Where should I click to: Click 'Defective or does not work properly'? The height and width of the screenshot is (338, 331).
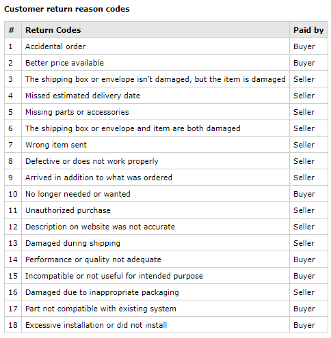pyautogui.click(x=92, y=161)
